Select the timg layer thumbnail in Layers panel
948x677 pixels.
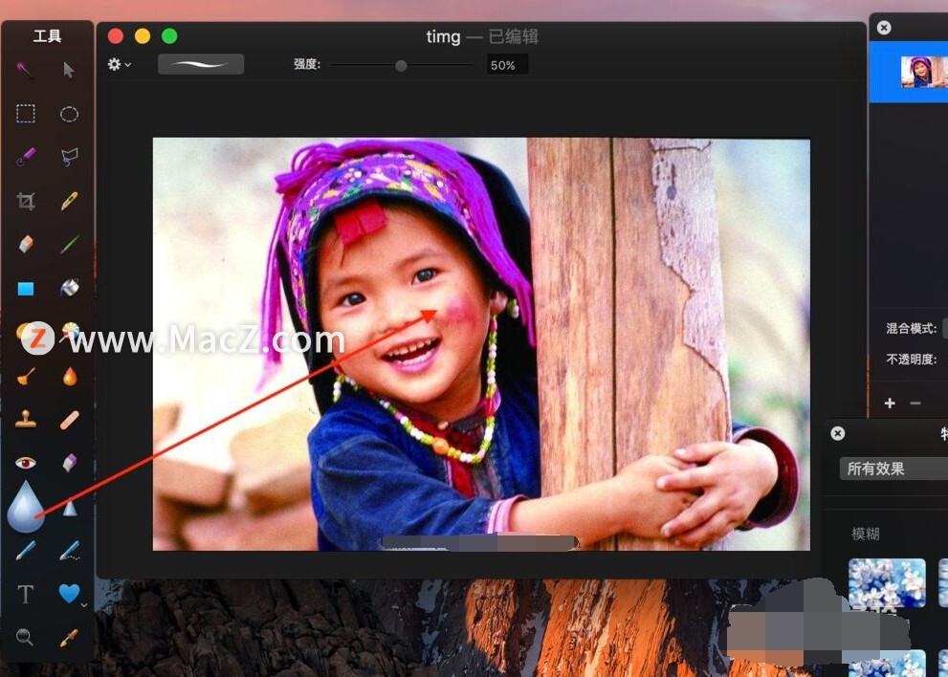[924, 72]
